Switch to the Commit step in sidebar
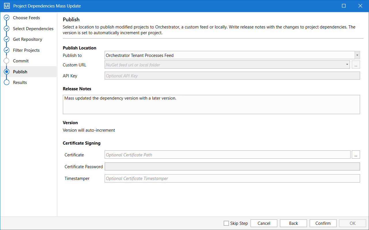The width and height of the screenshot is (369, 230). [x=21, y=61]
